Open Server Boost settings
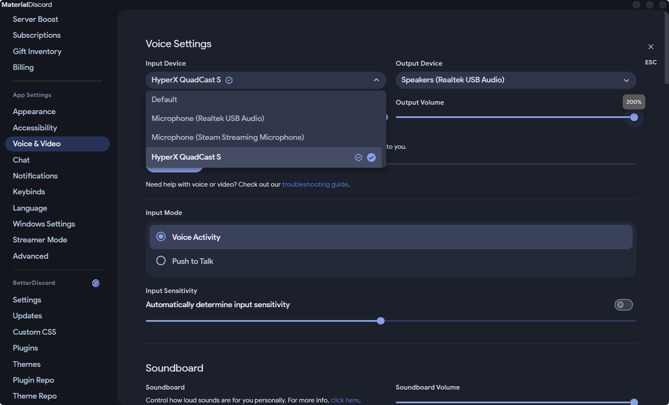The image size is (669, 405). 36,19
